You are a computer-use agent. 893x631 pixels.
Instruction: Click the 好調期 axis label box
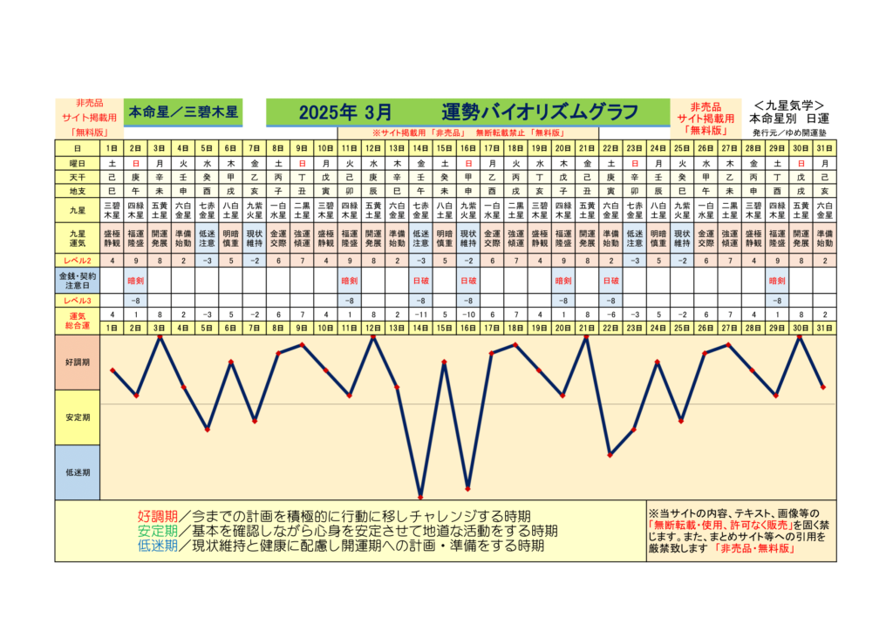(78, 363)
